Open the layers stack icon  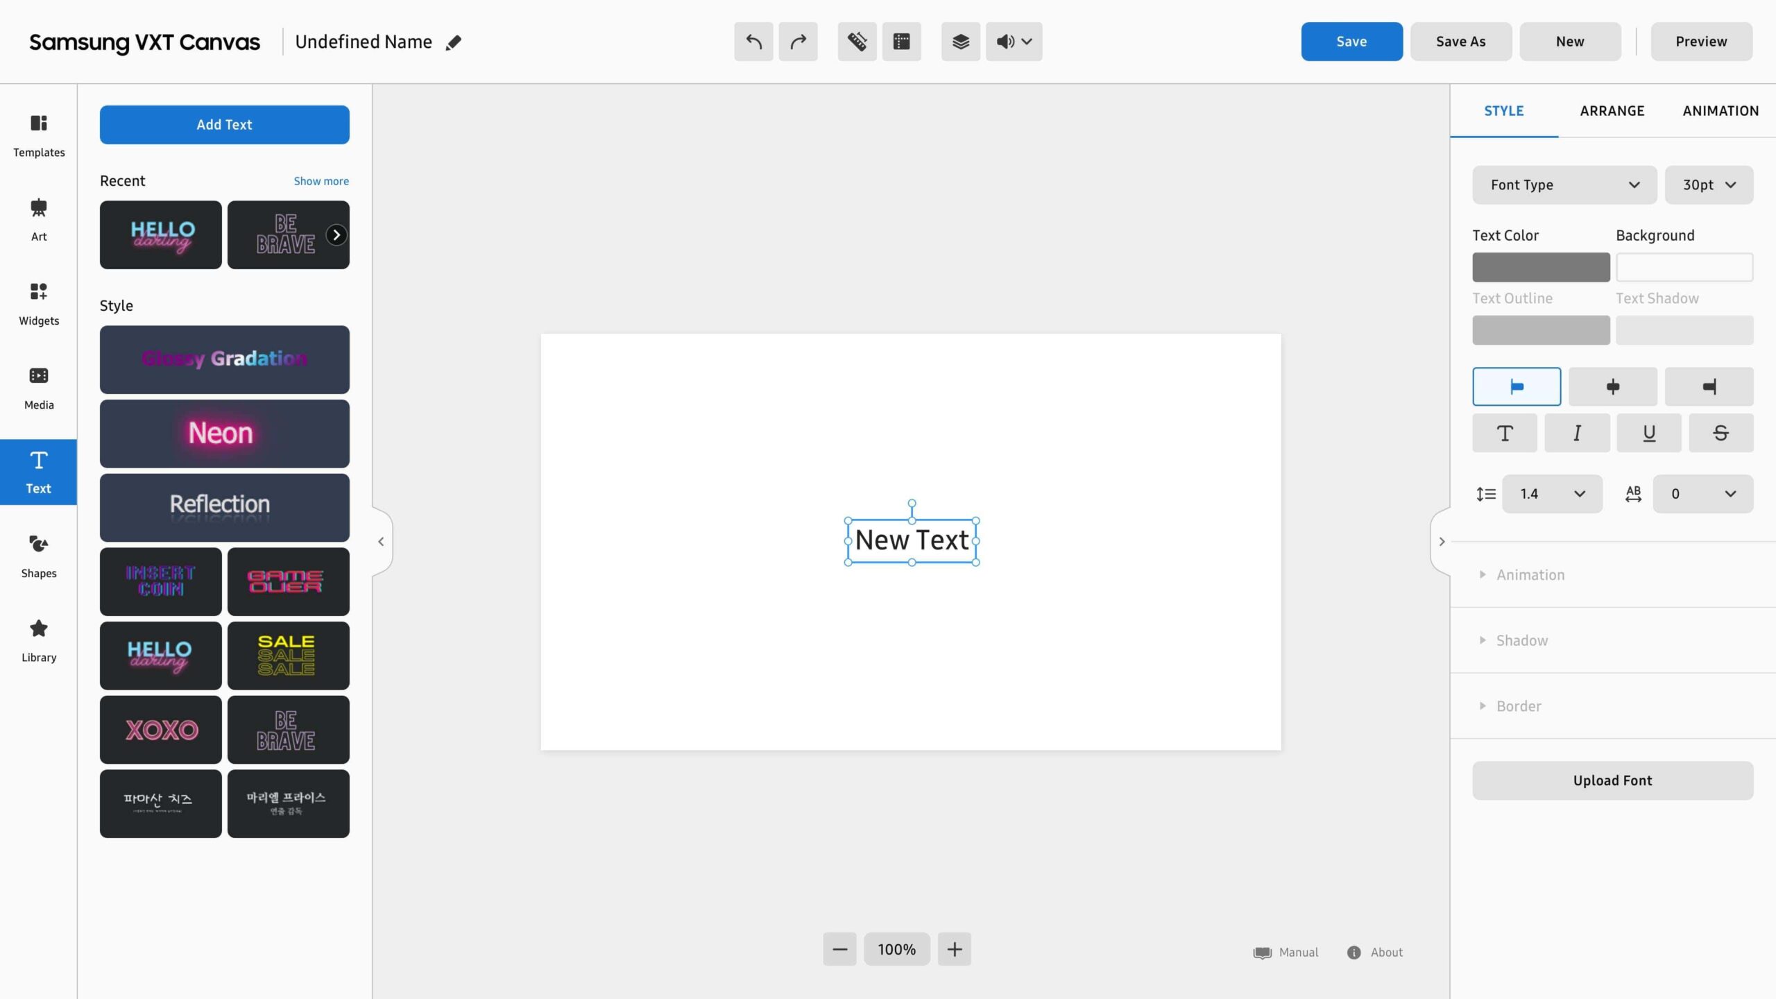960,42
